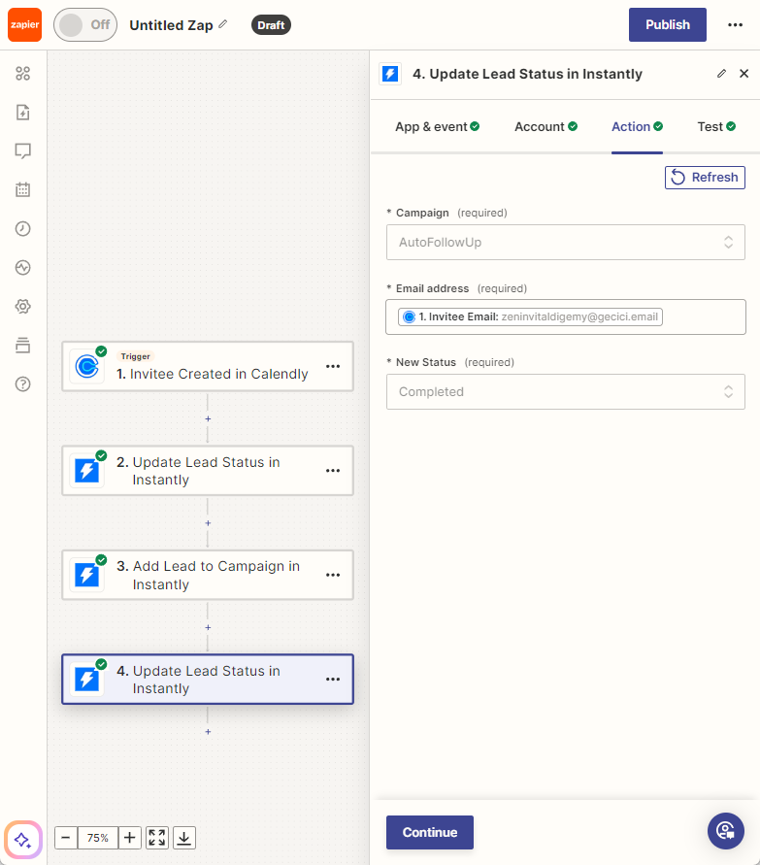The image size is (760, 865).
Task: Add step between steps 2 and 3
Action: click(x=208, y=523)
